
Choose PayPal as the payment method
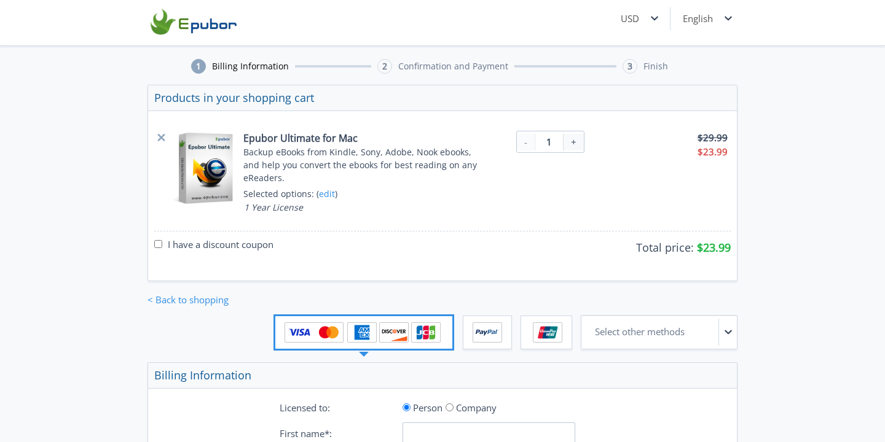click(x=487, y=332)
